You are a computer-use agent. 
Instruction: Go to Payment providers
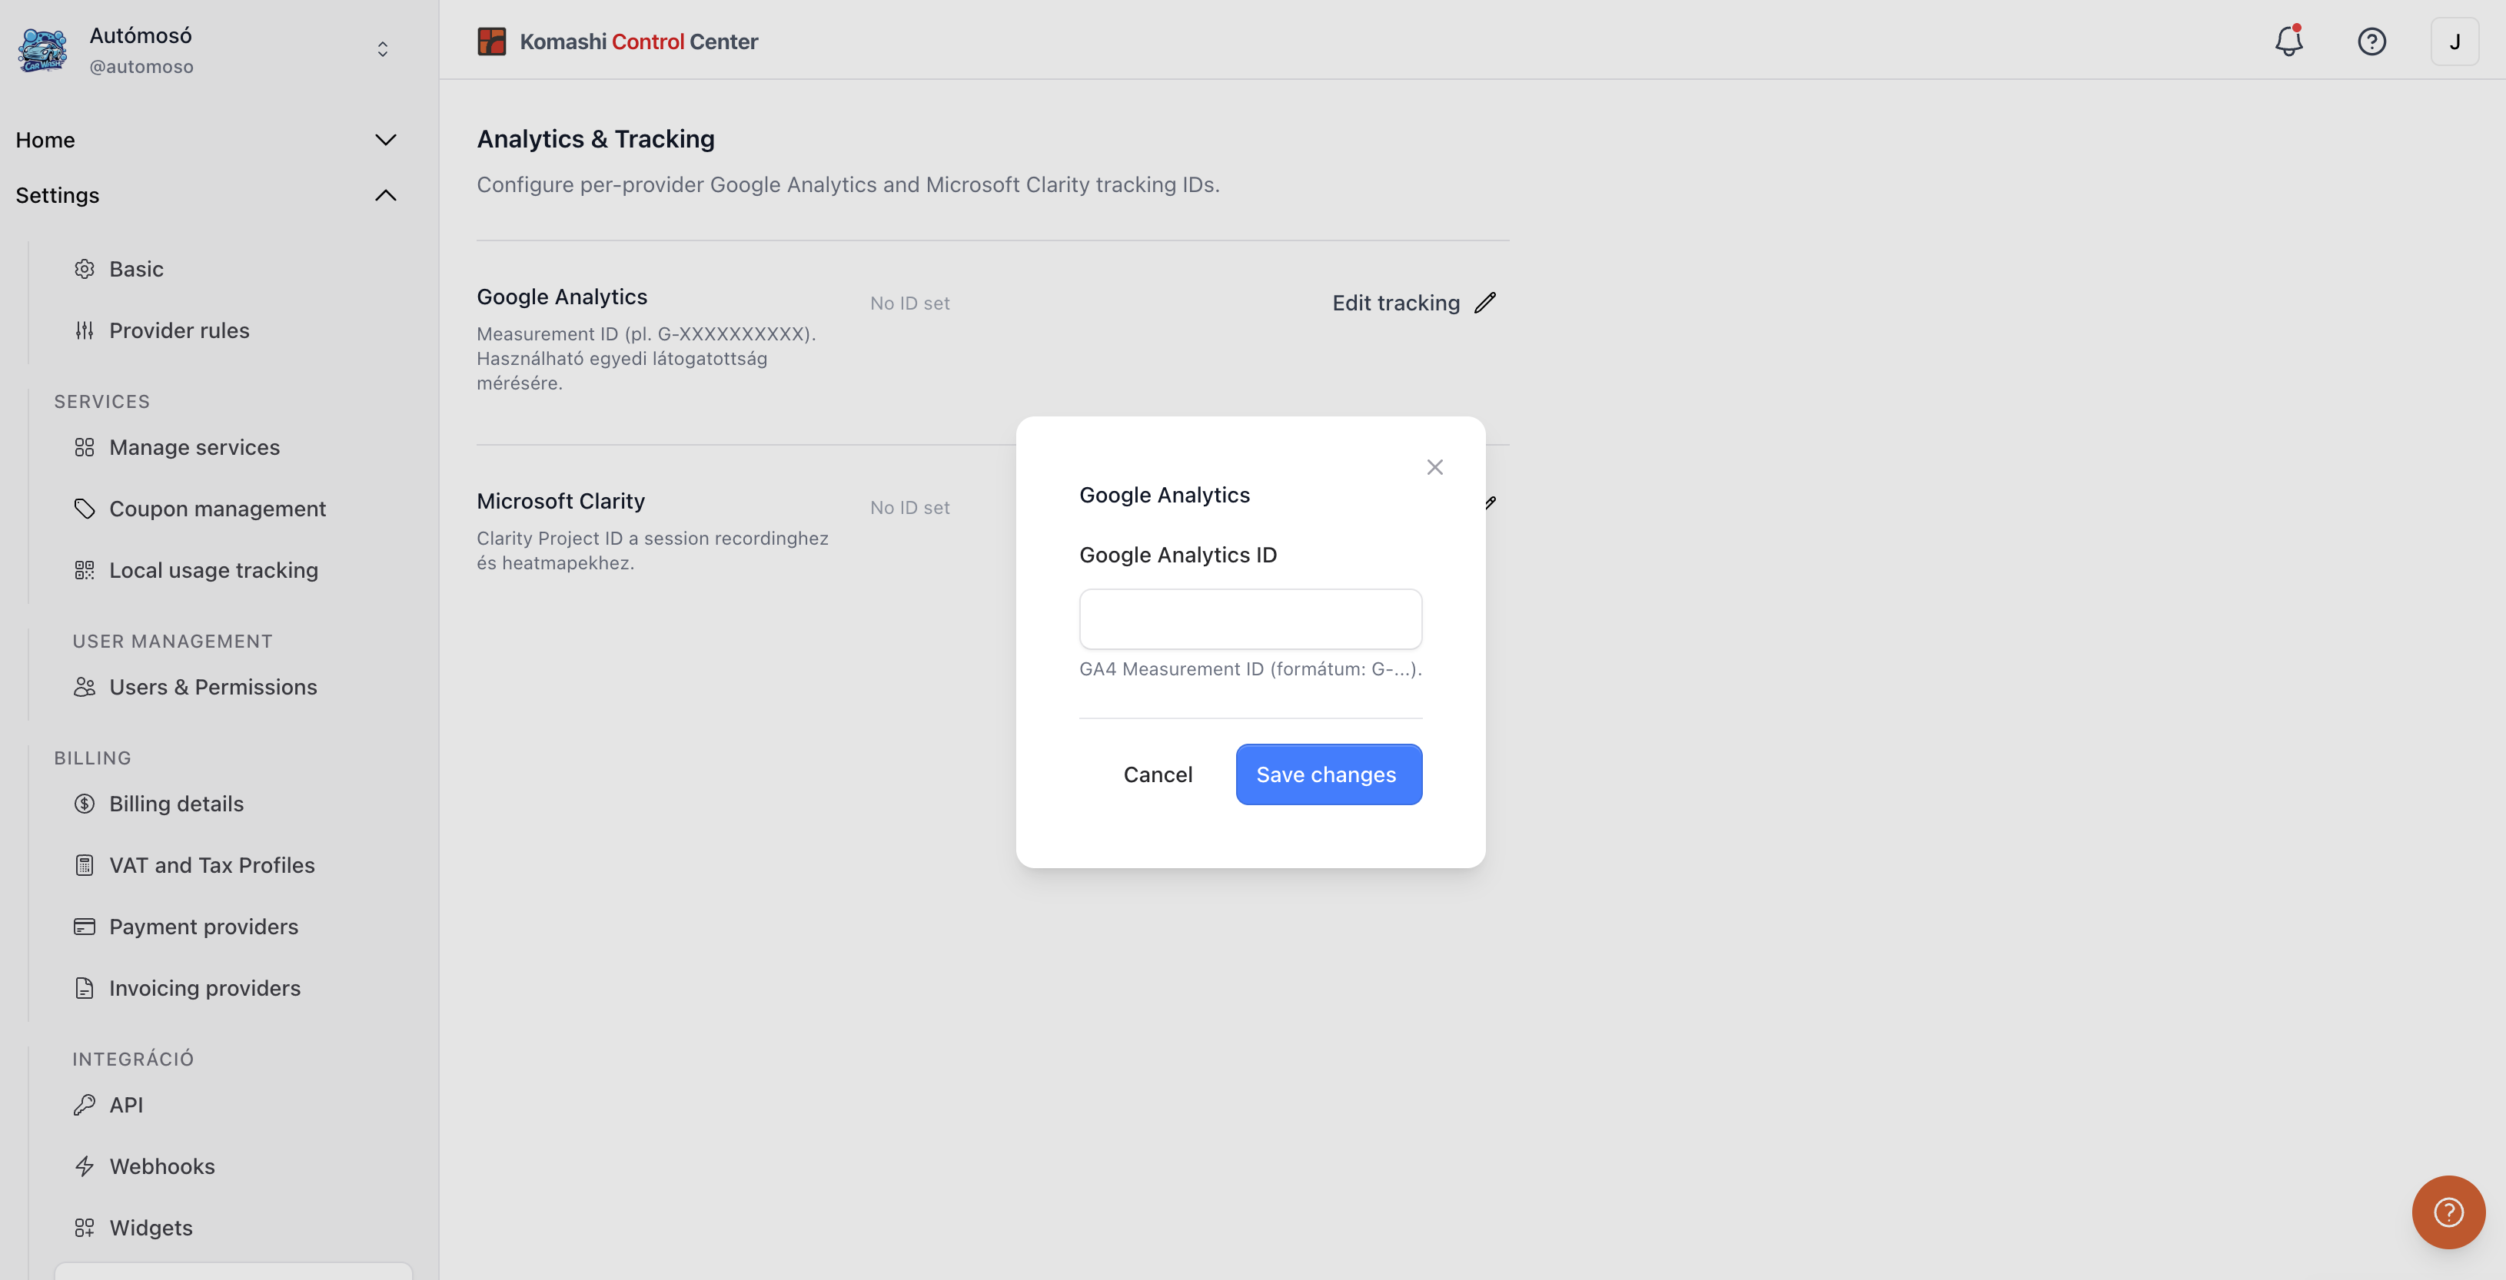click(x=203, y=926)
